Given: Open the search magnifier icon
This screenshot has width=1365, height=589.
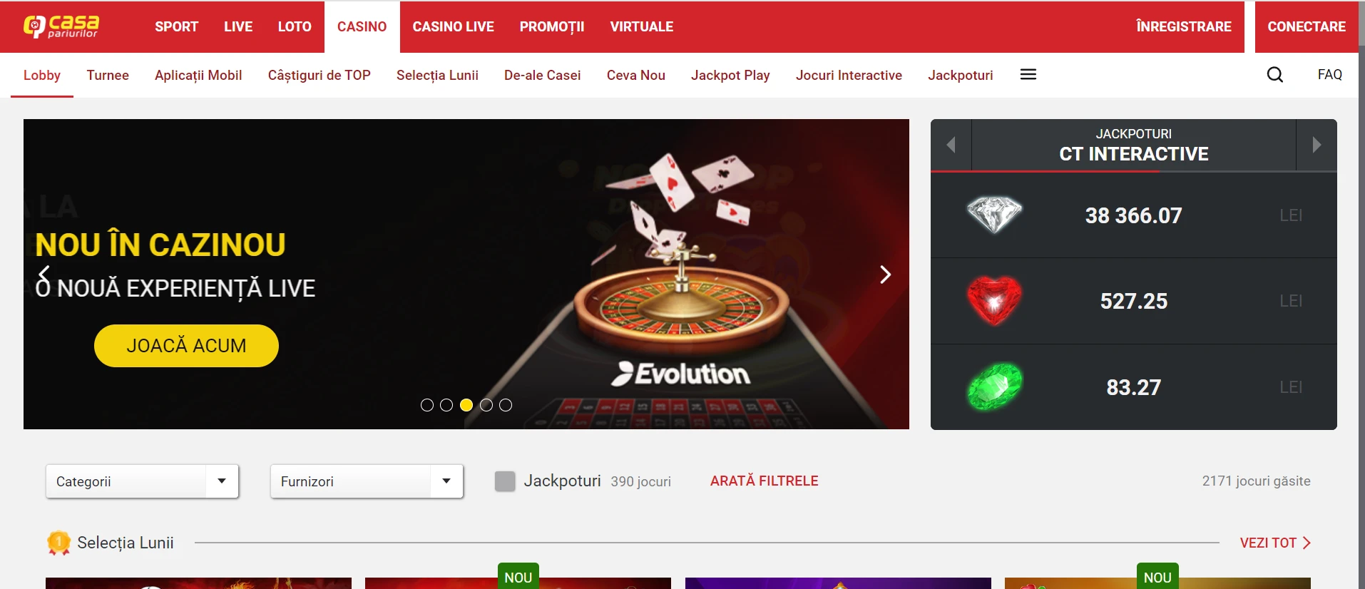Looking at the screenshot, I should [1275, 75].
